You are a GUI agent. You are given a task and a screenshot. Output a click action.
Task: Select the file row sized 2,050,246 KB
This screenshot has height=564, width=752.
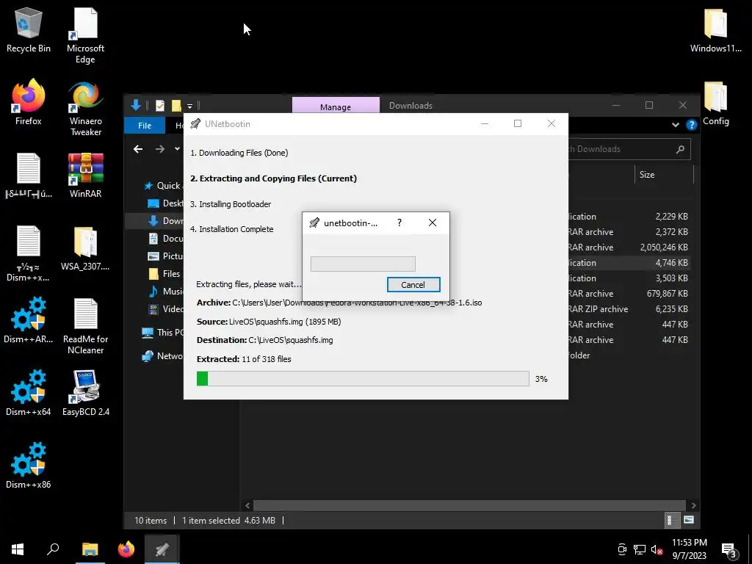[629, 247]
